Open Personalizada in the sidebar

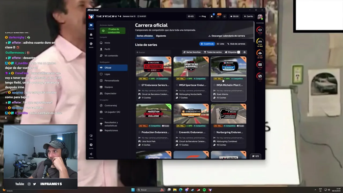point(113,80)
